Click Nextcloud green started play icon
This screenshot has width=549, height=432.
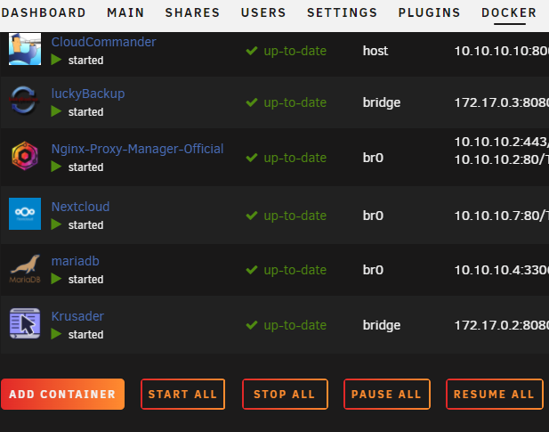tap(56, 224)
